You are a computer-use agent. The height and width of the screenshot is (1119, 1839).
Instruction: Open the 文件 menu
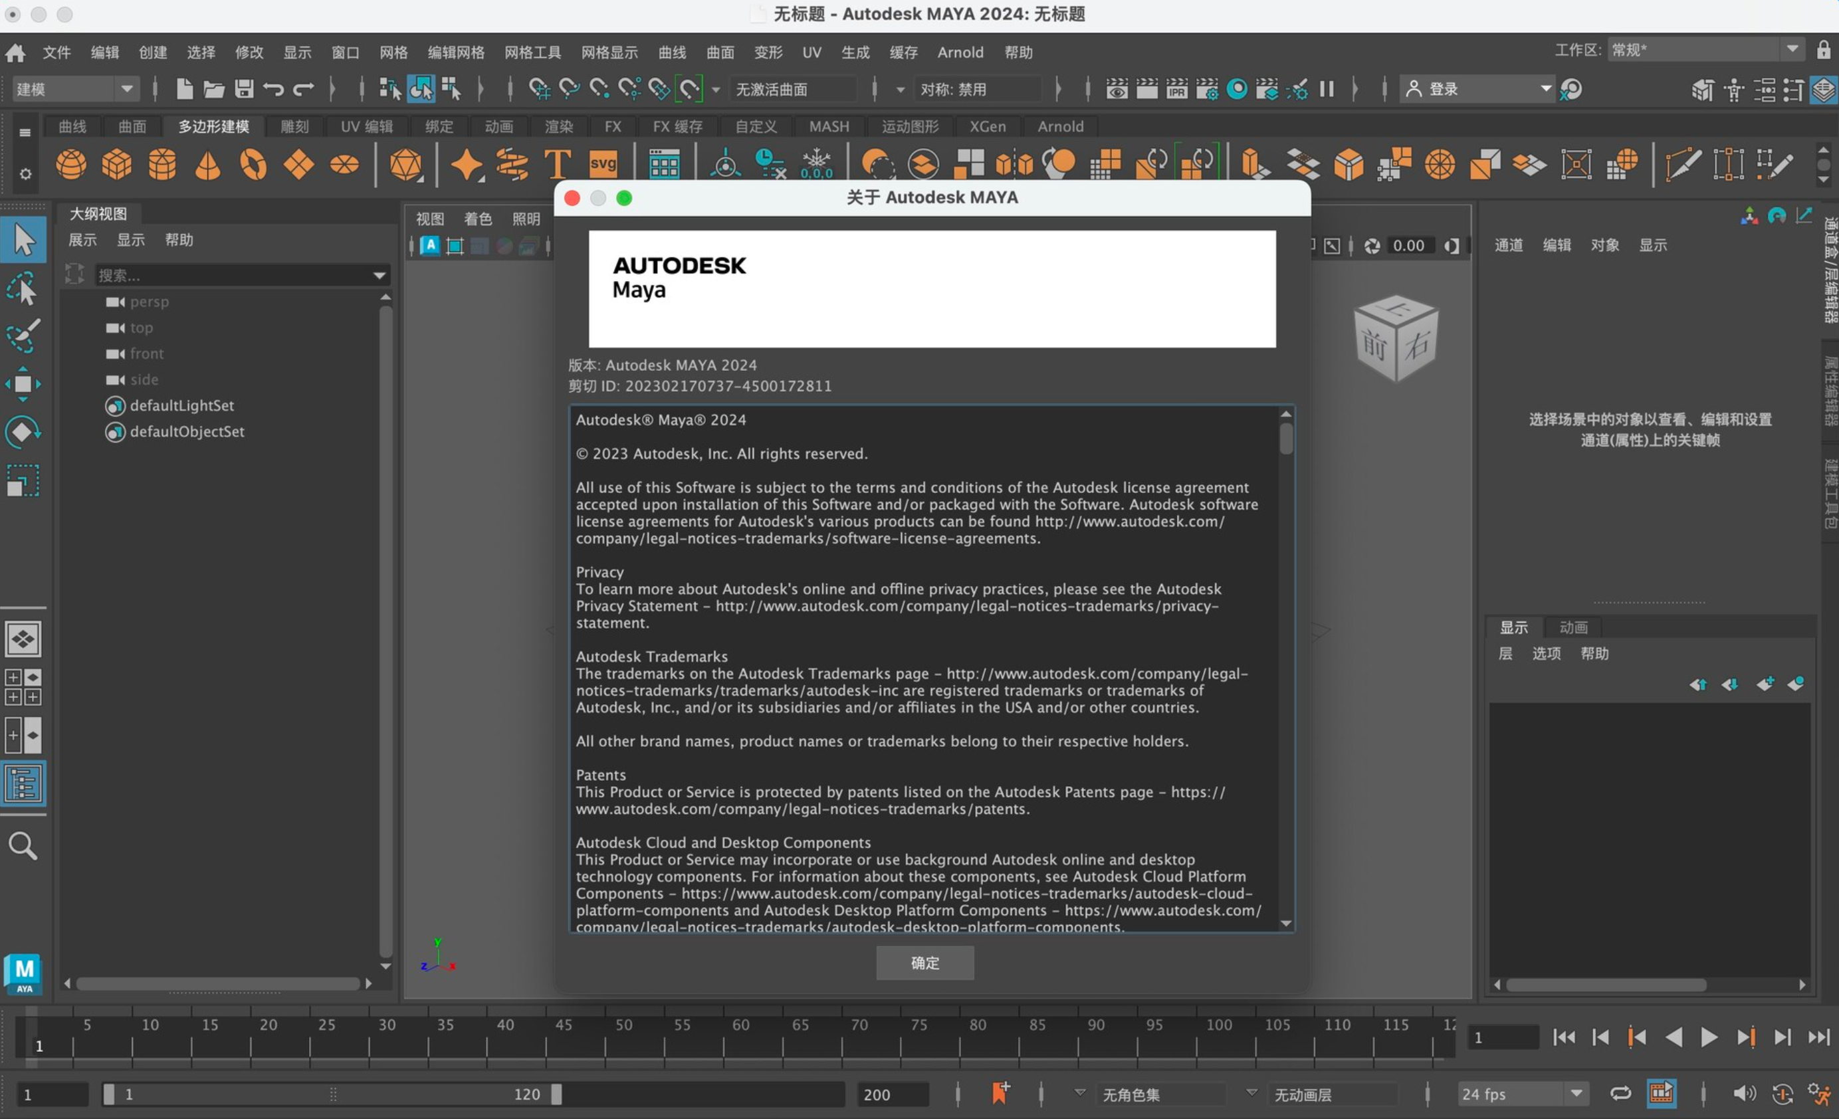(x=56, y=52)
